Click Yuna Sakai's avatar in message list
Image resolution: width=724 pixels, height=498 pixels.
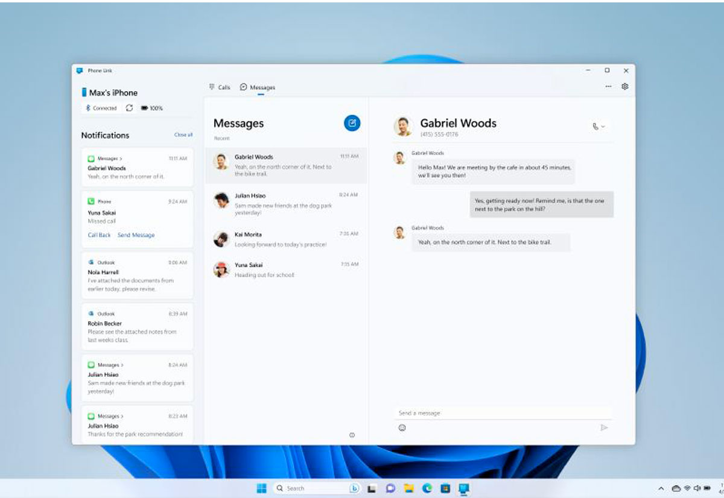click(221, 269)
